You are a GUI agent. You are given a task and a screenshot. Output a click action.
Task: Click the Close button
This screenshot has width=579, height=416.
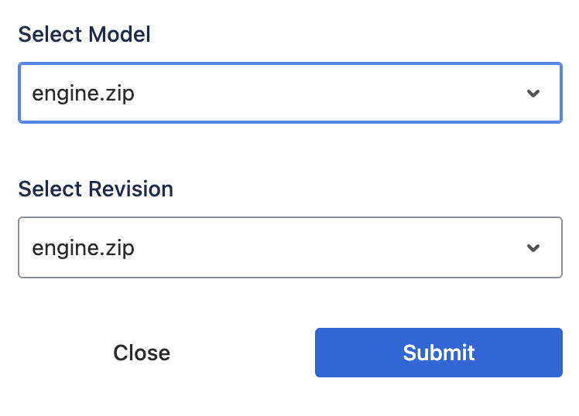click(x=142, y=353)
